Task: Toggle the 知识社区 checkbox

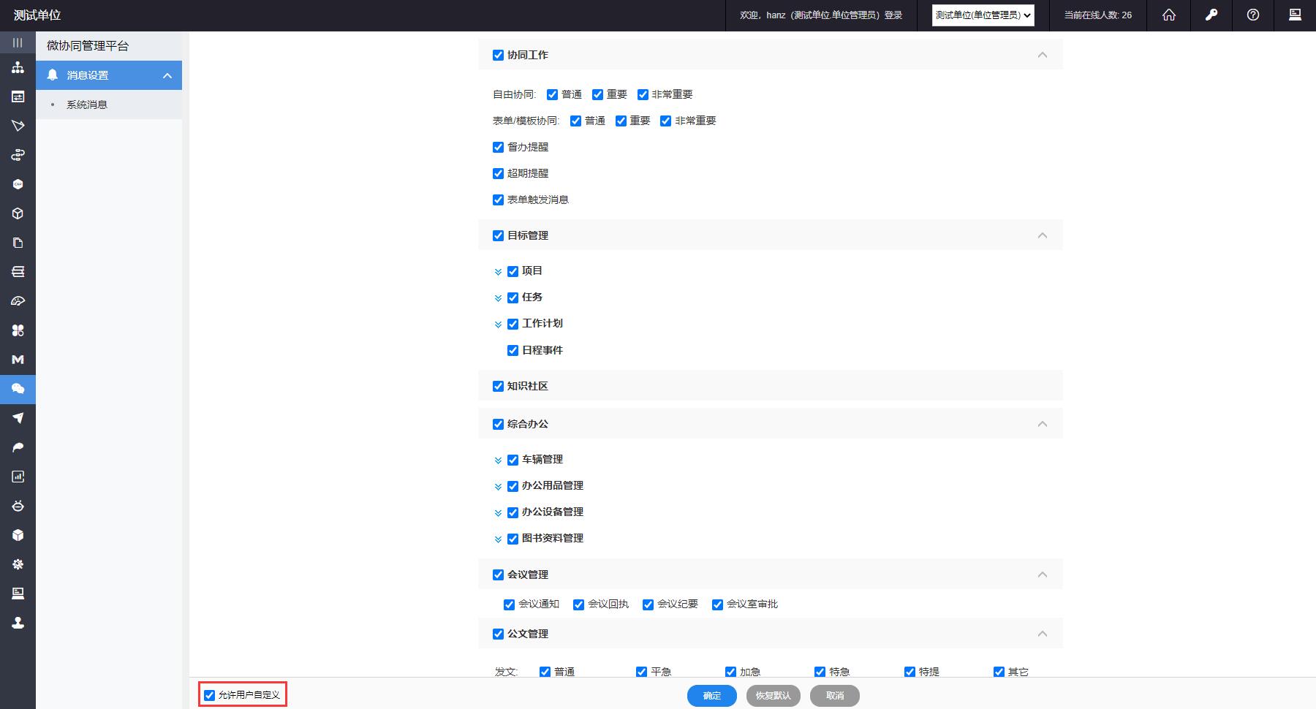Action: (x=498, y=386)
